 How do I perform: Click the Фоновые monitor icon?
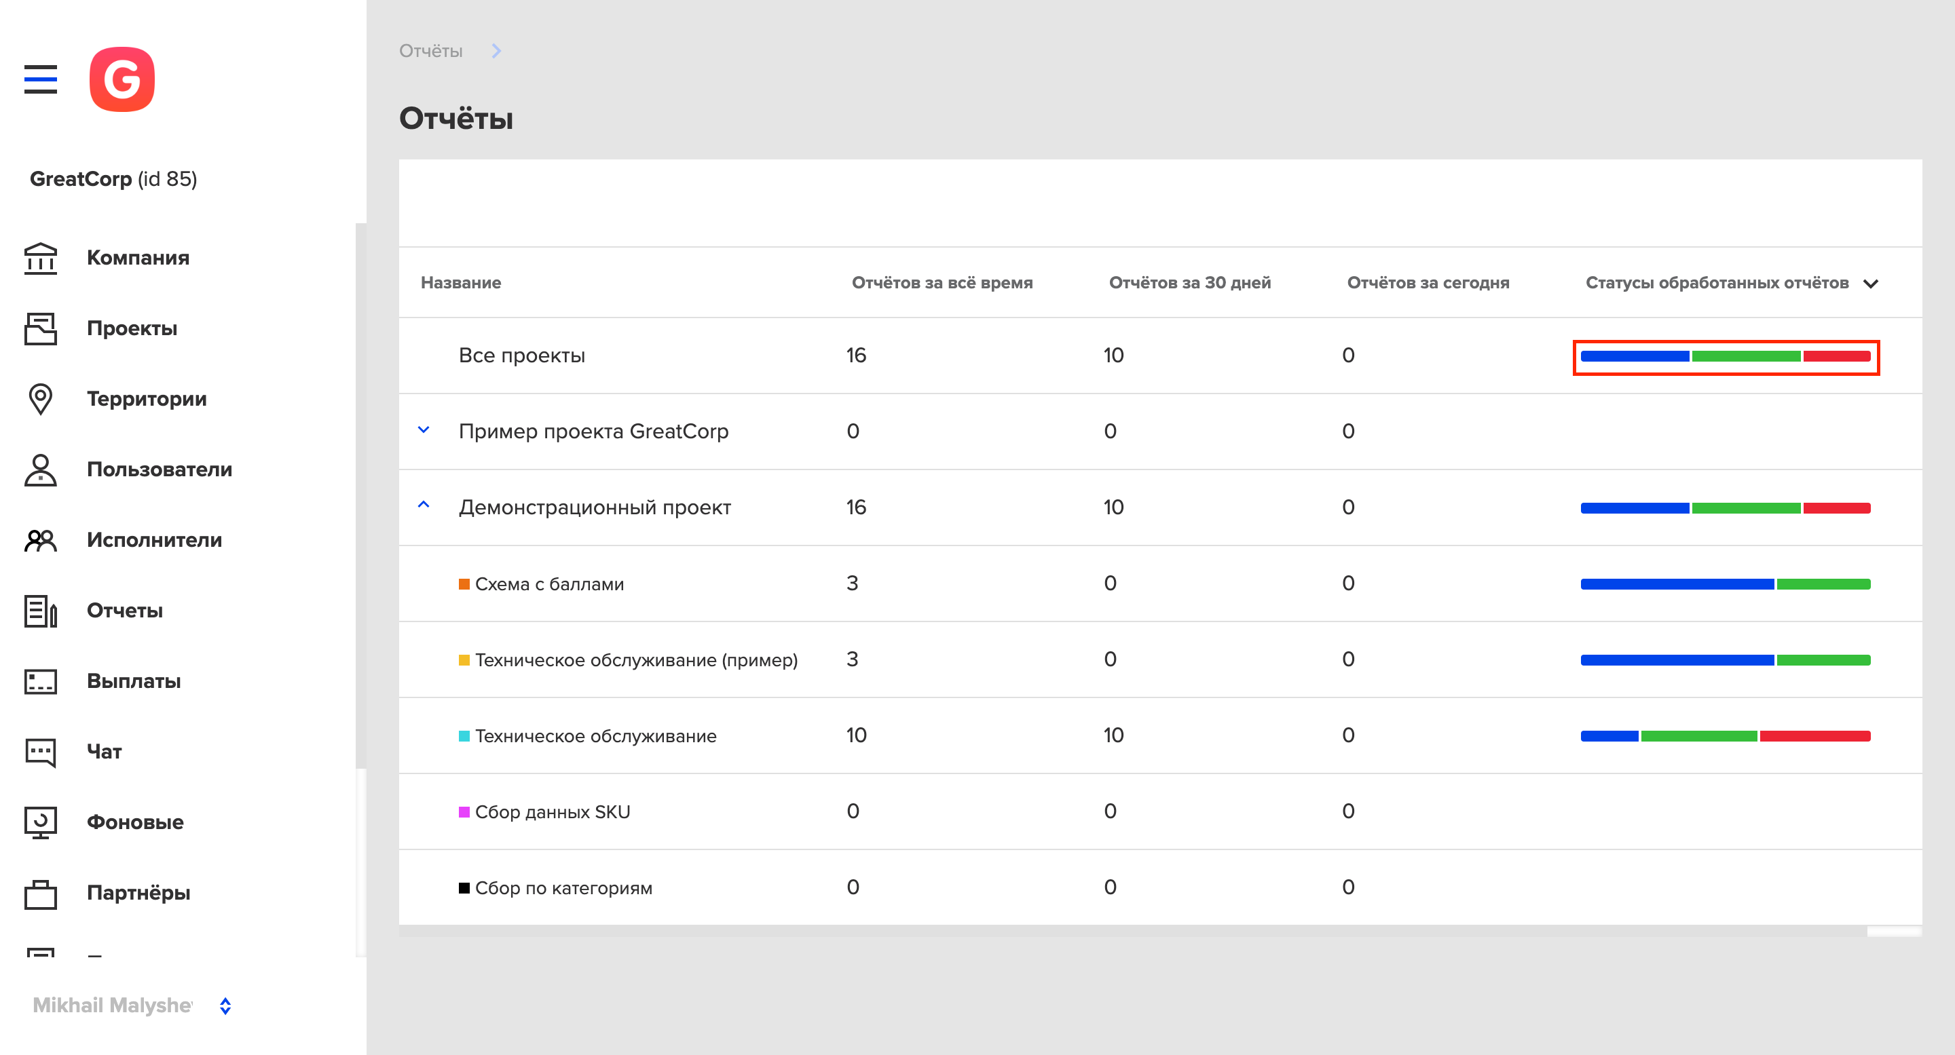(x=40, y=822)
